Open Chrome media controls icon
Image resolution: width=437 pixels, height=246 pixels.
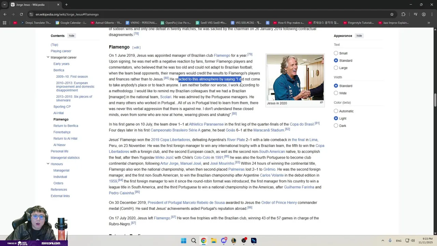tap(415, 14)
